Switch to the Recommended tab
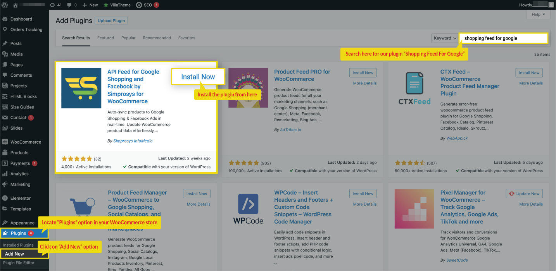This screenshot has width=556, height=271. pos(157,38)
